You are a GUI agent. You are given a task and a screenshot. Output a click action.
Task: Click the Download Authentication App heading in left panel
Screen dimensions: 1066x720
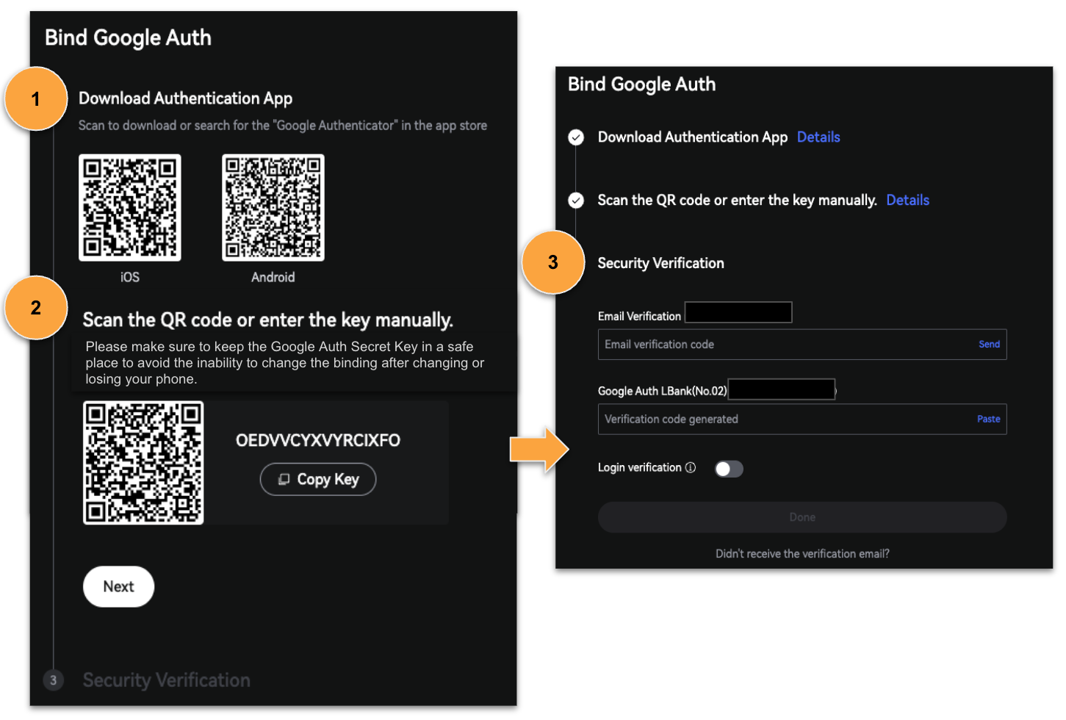click(x=185, y=98)
